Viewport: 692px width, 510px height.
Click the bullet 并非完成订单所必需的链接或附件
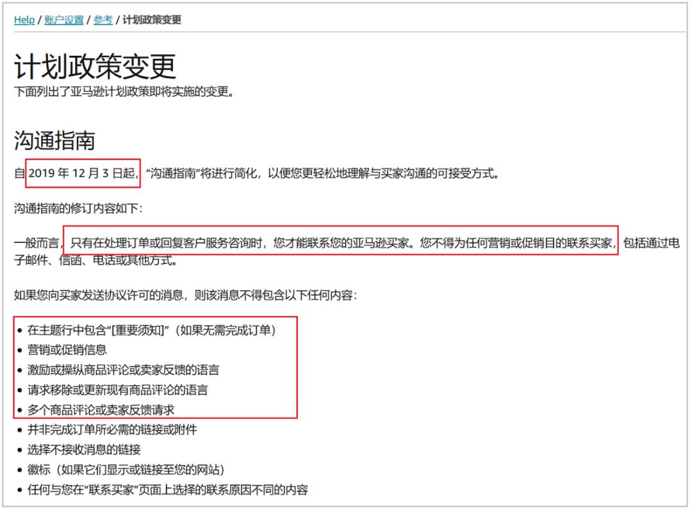click(x=112, y=429)
